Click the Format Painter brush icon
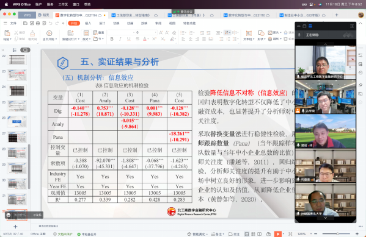Image resolution: width=366 pixels, height=237 pixels. (x=32, y=35)
